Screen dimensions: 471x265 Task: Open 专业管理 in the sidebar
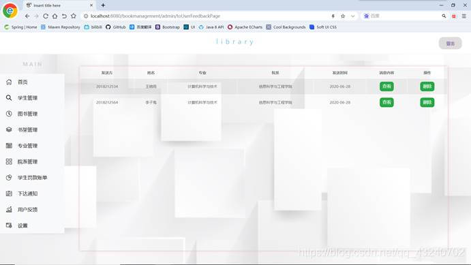coord(27,146)
